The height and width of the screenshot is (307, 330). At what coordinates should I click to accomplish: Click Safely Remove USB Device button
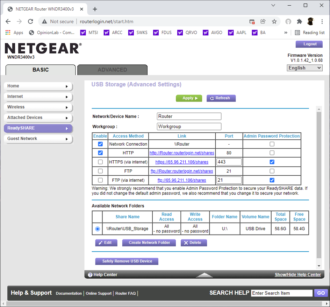click(x=127, y=261)
